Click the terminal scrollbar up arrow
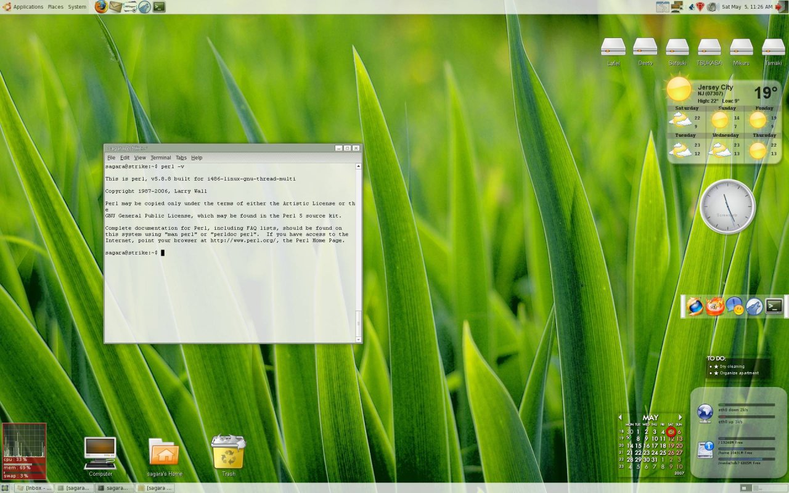 pyautogui.click(x=359, y=166)
